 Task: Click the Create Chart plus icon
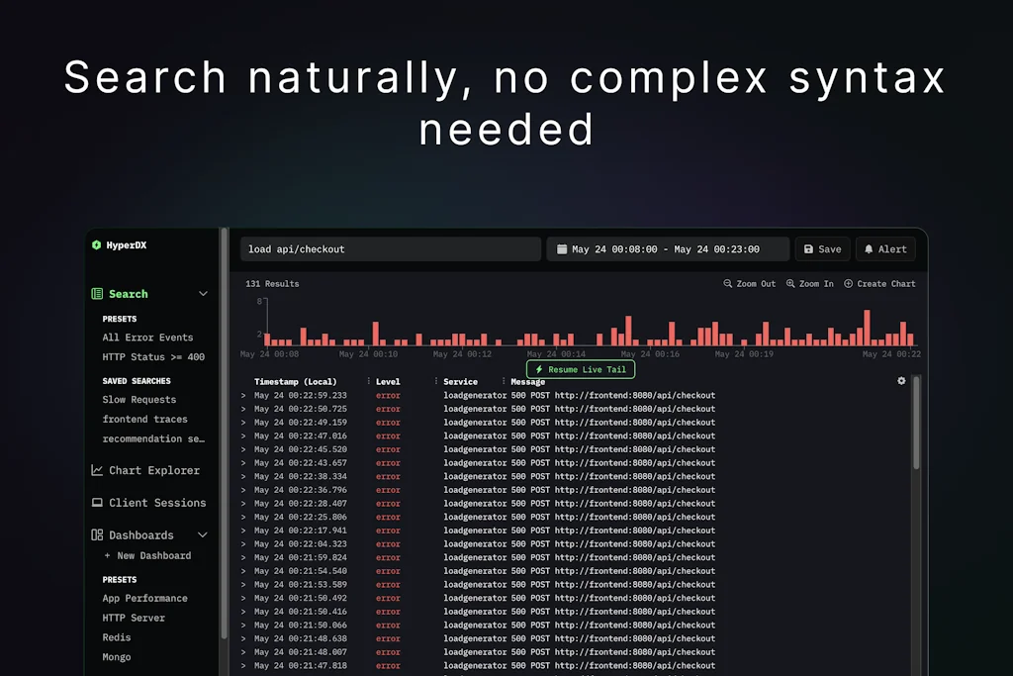click(x=847, y=283)
